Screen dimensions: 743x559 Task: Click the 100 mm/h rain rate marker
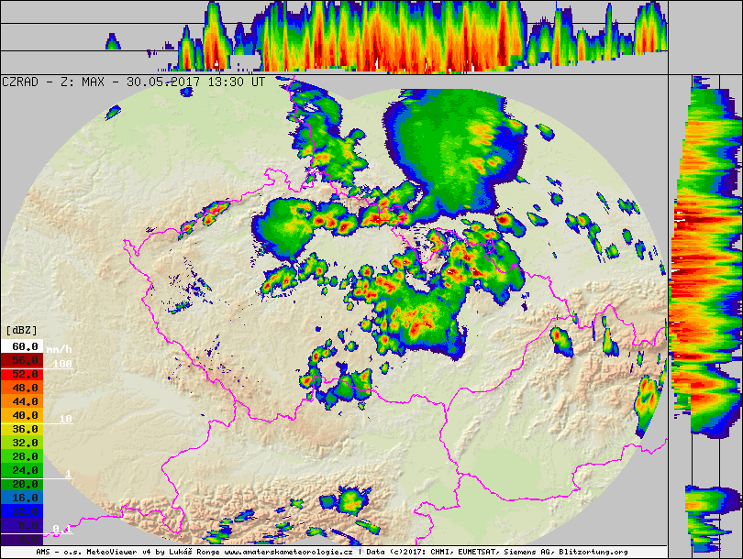click(x=61, y=365)
